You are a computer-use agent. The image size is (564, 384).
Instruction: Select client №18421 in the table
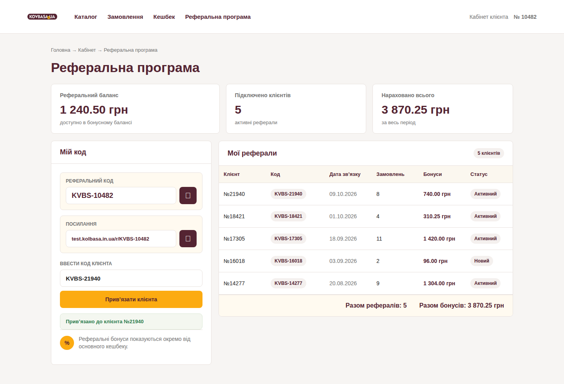234,216
